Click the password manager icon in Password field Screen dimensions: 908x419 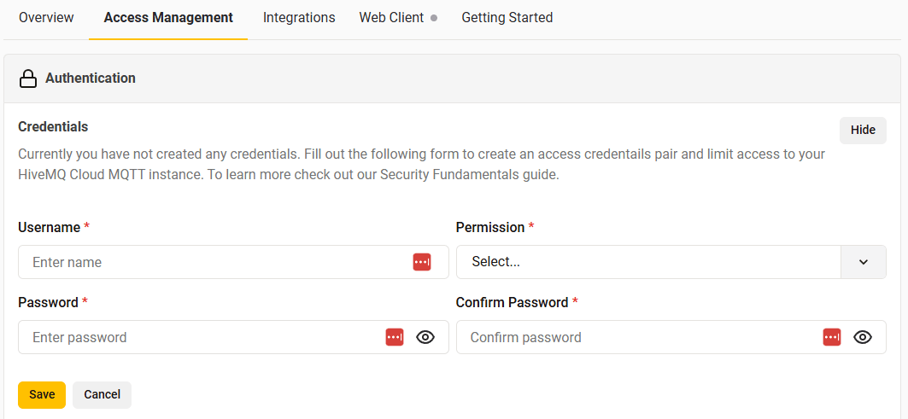(x=395, y=337)
